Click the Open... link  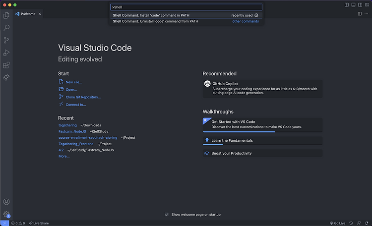(71, 90)
